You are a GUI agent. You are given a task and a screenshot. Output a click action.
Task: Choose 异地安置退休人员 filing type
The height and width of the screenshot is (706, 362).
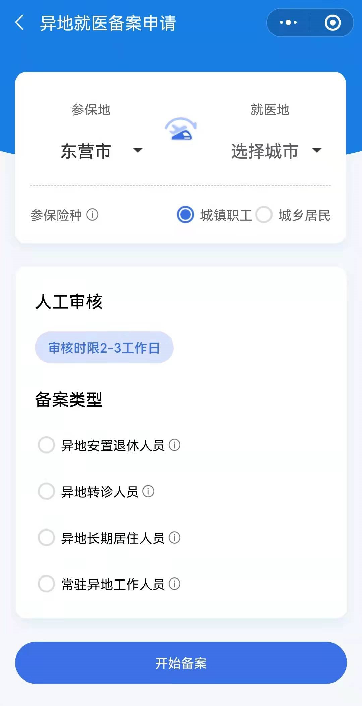point(46,445)
